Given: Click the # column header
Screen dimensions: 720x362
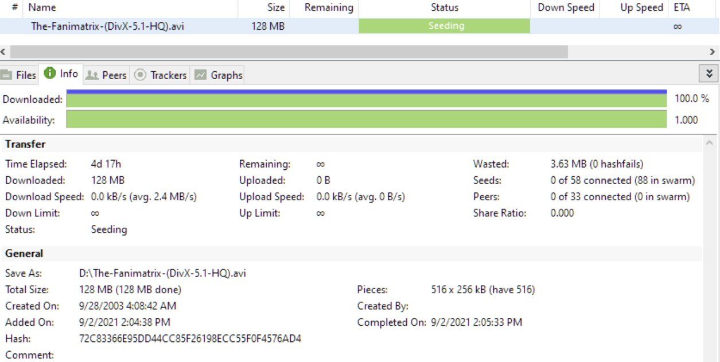Looking at the screenshot, I should (14, 8).
